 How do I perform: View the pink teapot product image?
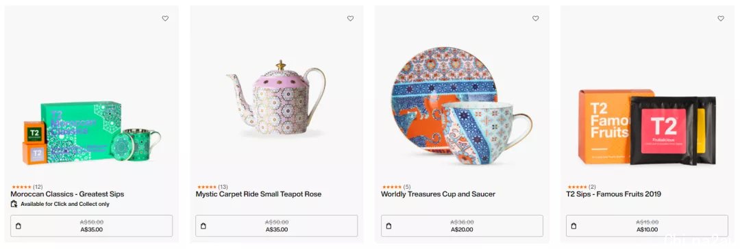click(276, 98)
